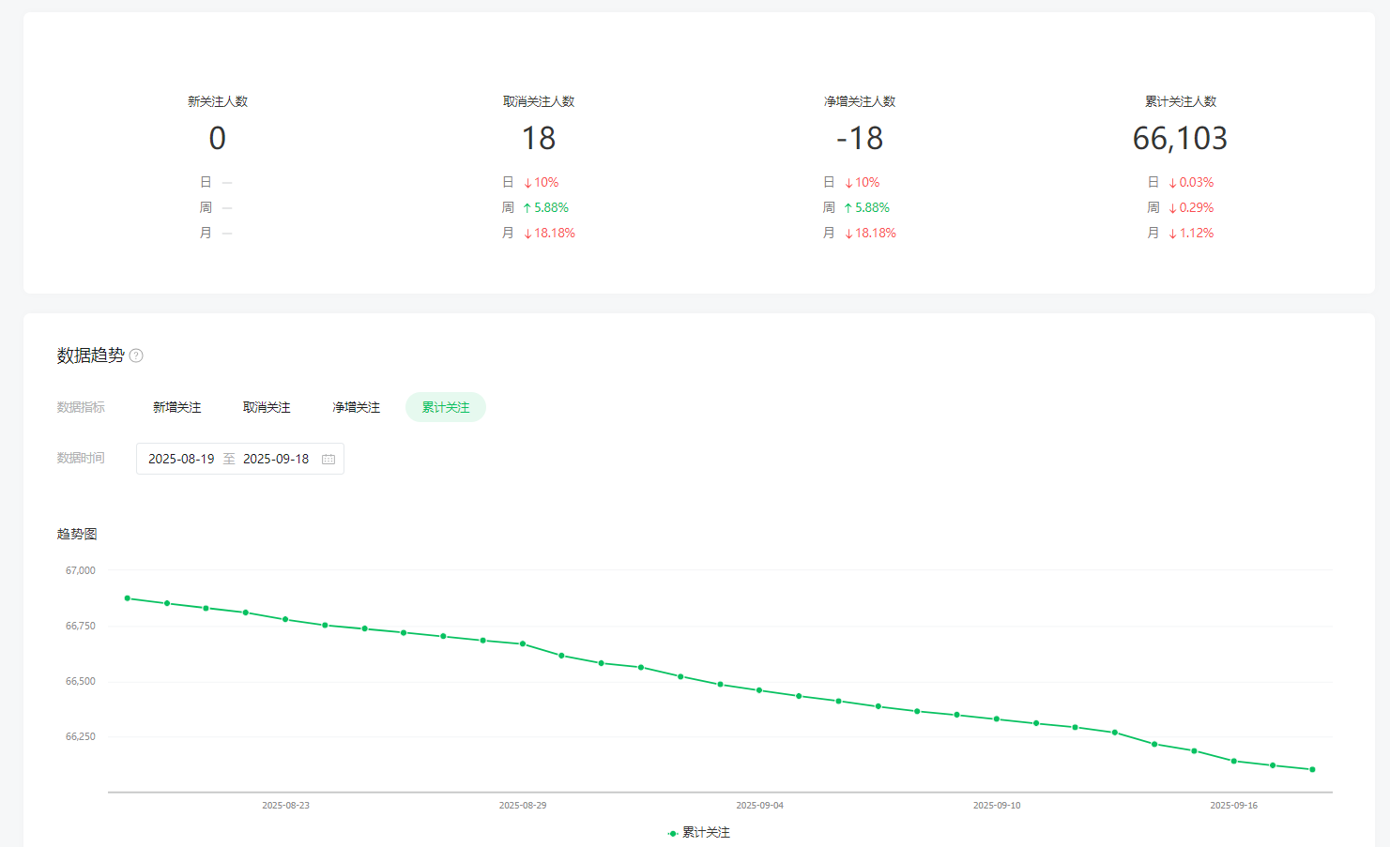The height and width of the screenshot is (847, 1390).
Task: Click the 2025-08-29 x-axis label
Action: (523, 806)
